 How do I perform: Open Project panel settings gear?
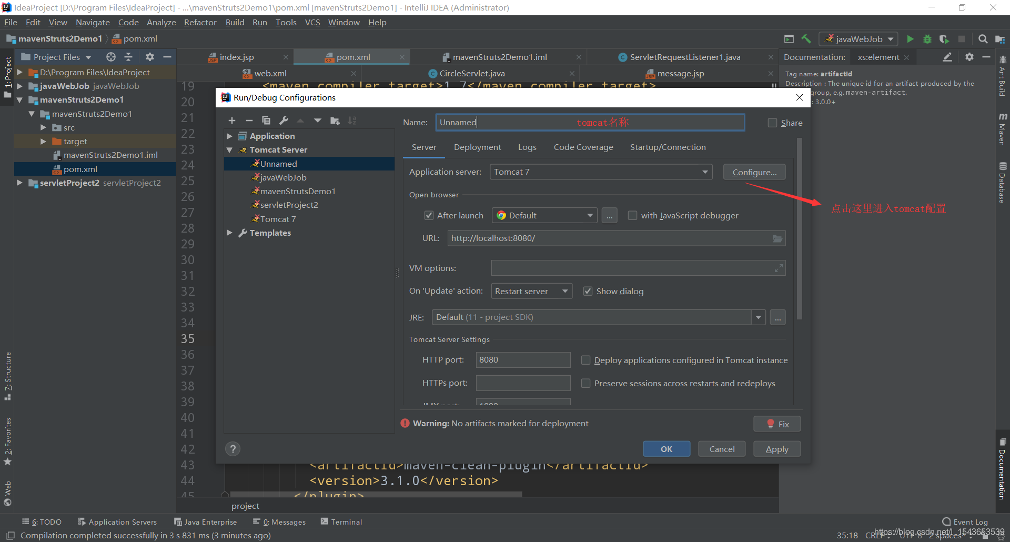point(150,57)
